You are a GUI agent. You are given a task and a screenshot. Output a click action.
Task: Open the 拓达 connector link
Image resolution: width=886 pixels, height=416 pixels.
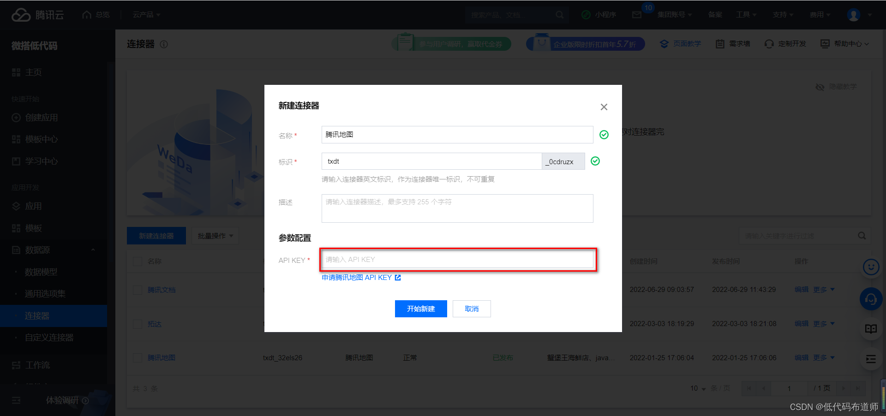tap(155, 324)
